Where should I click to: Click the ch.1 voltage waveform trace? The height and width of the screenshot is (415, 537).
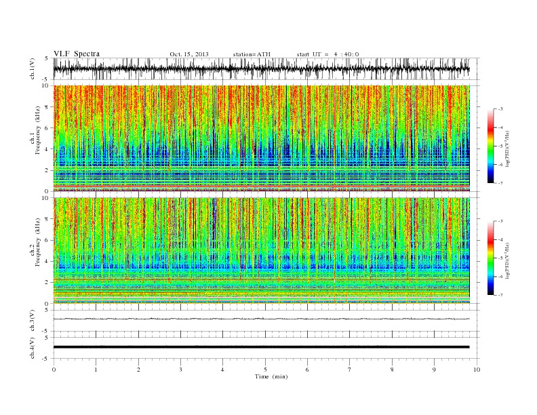(x=261, y=68)
